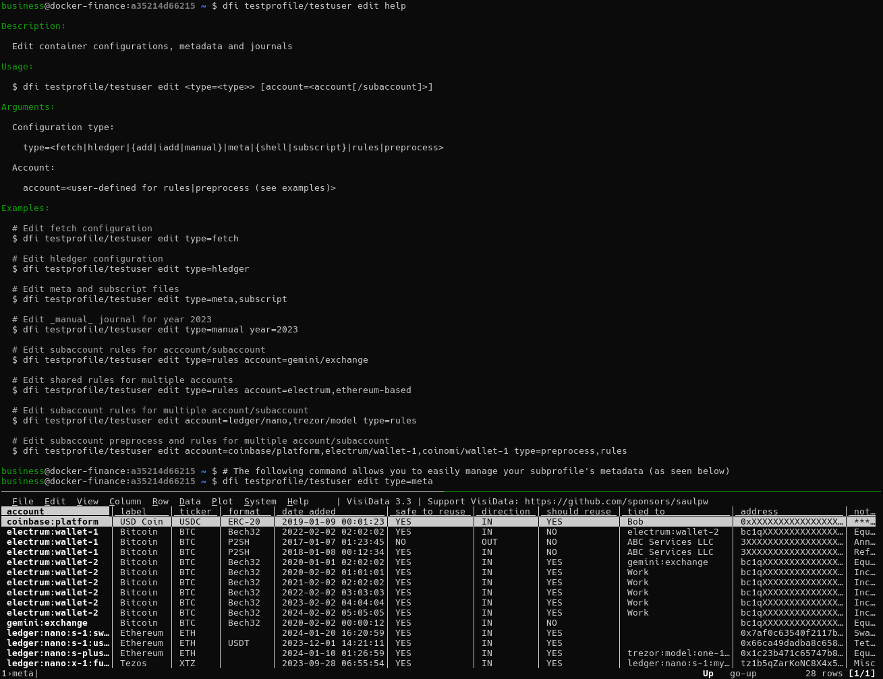Select the Tezos label cell
The width and height of the screenshot is (883, 679).
point(133,663)
